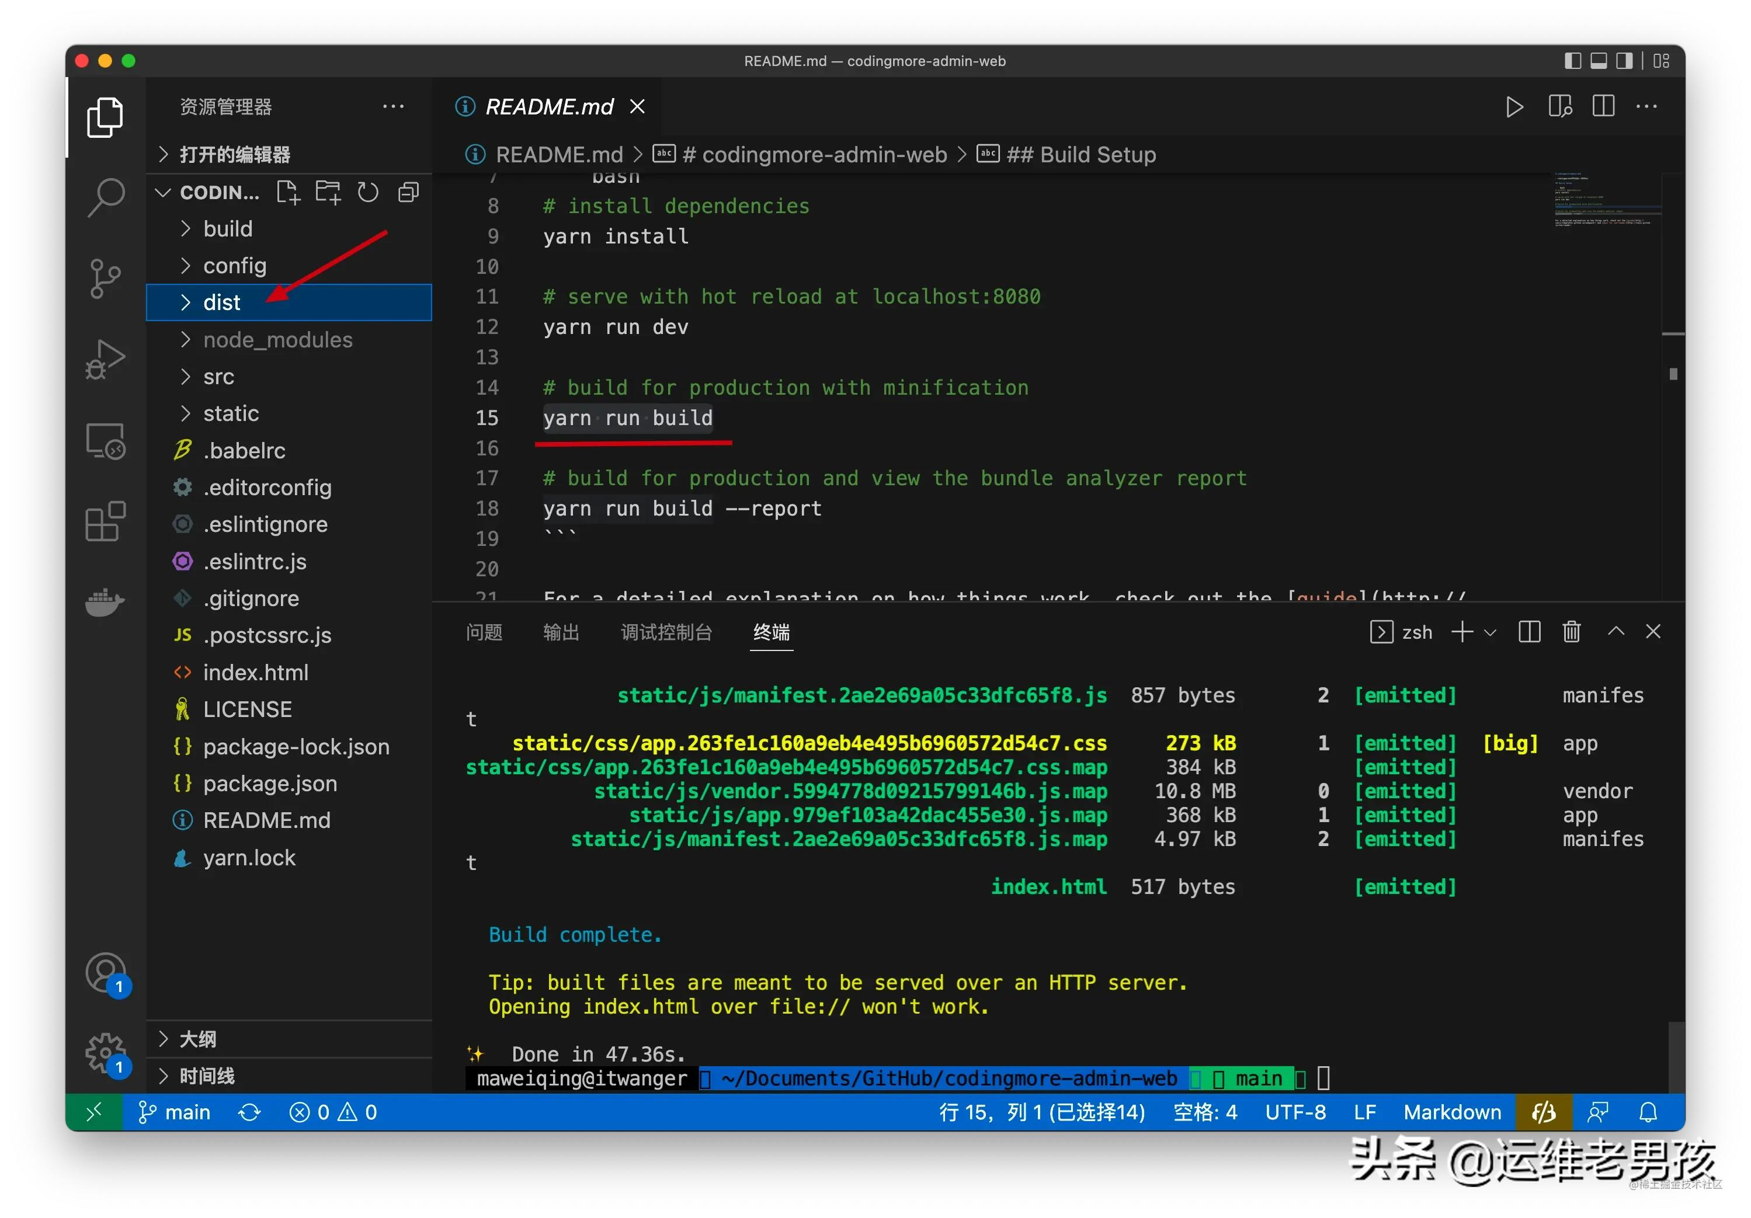Click the Markdown language mode button
Screen dimensions: 1751x1218
(x=1451, y=1112)
